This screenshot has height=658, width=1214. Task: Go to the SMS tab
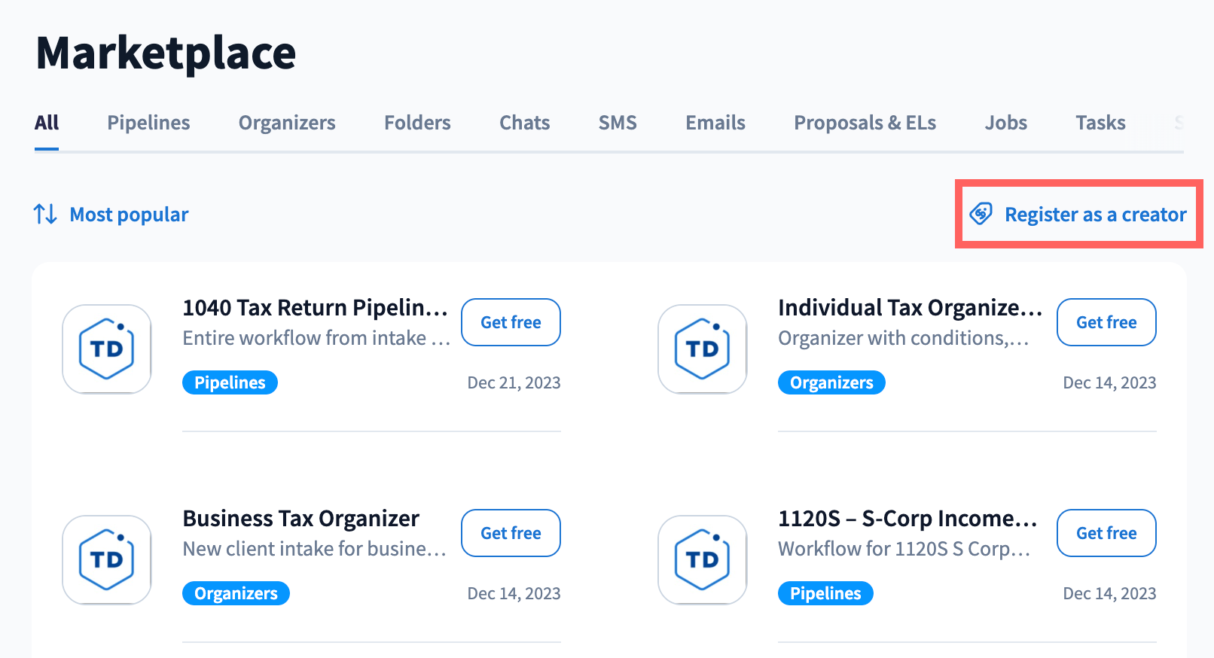tap(618, 123)
